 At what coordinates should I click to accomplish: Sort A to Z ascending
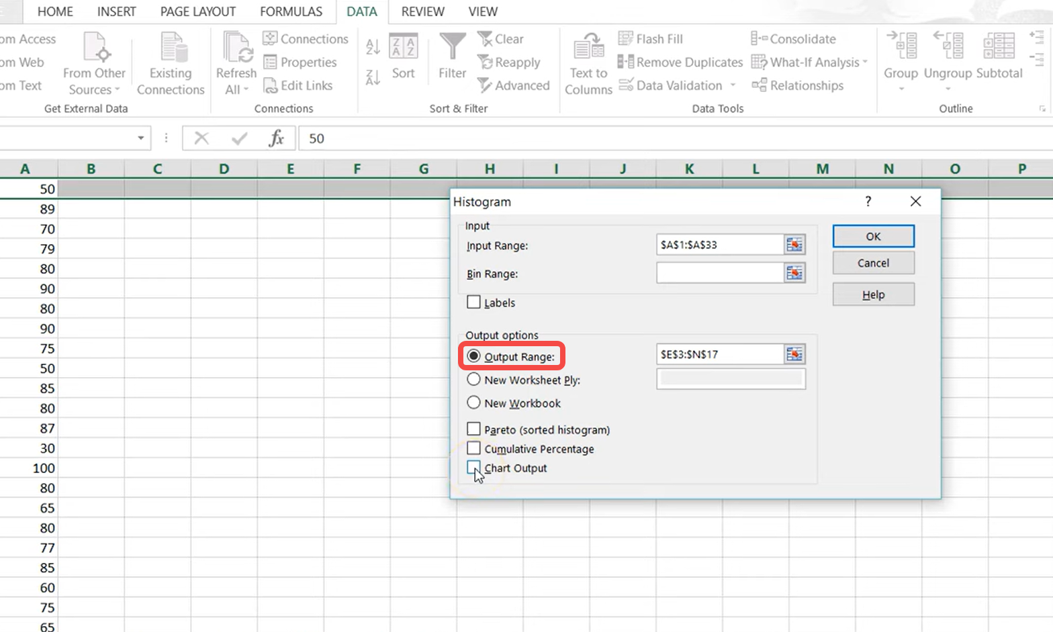pyautogui.click(x=373, y=47)
